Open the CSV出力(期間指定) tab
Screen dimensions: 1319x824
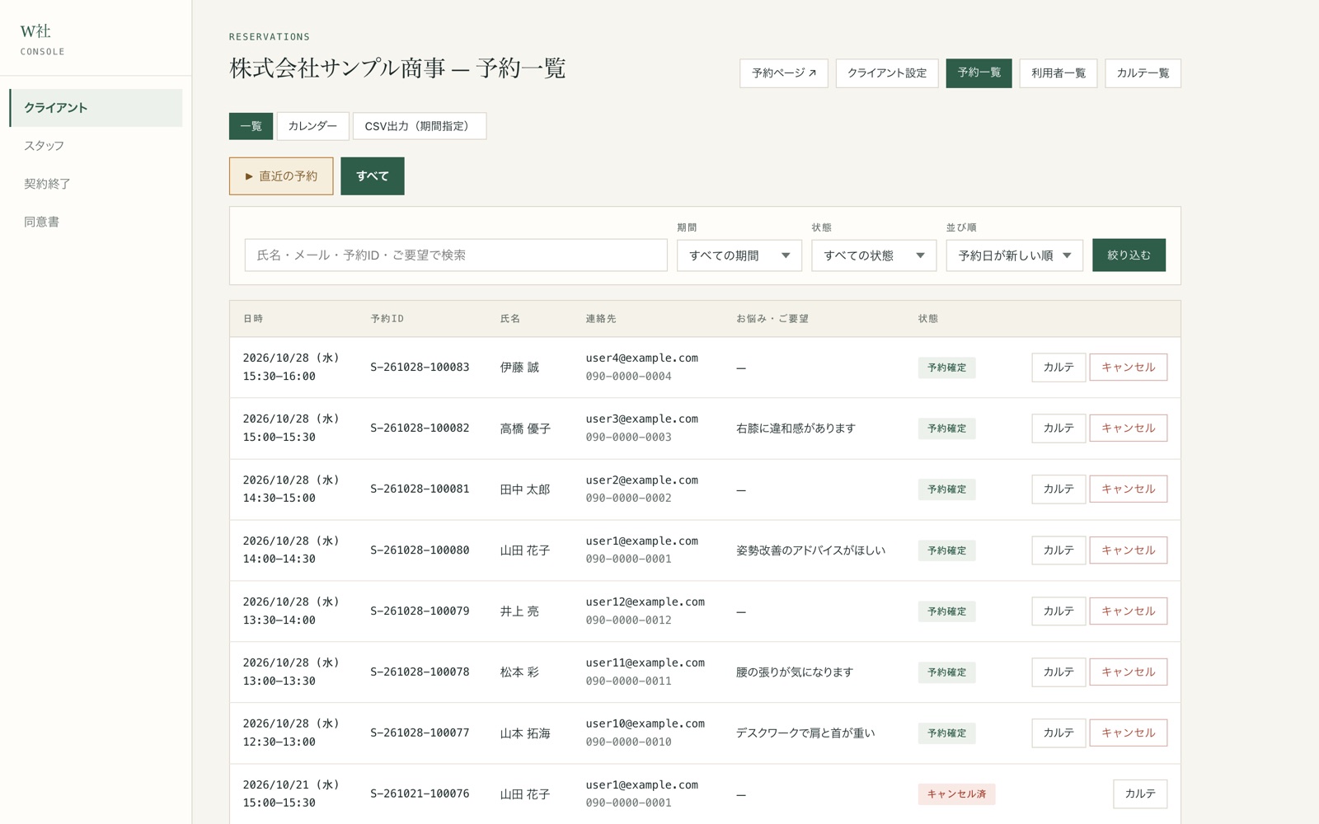420,126
